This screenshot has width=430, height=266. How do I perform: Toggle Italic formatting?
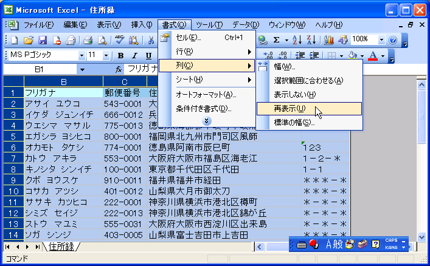point(134,56)
